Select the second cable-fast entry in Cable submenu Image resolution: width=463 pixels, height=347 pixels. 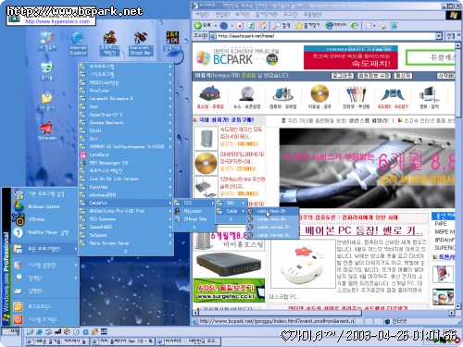click(x=272, y=219)
